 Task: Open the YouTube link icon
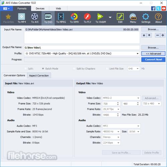click(164, 8)
